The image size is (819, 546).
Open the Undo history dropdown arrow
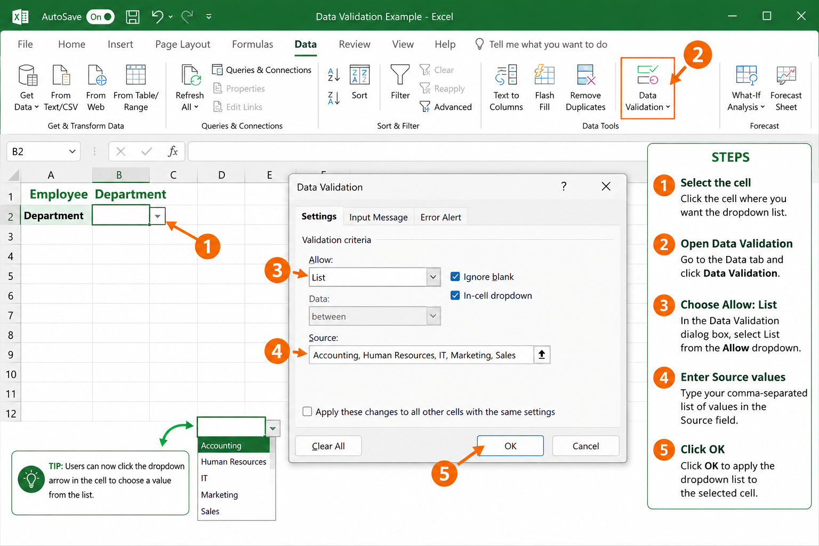tap(171, 17)
